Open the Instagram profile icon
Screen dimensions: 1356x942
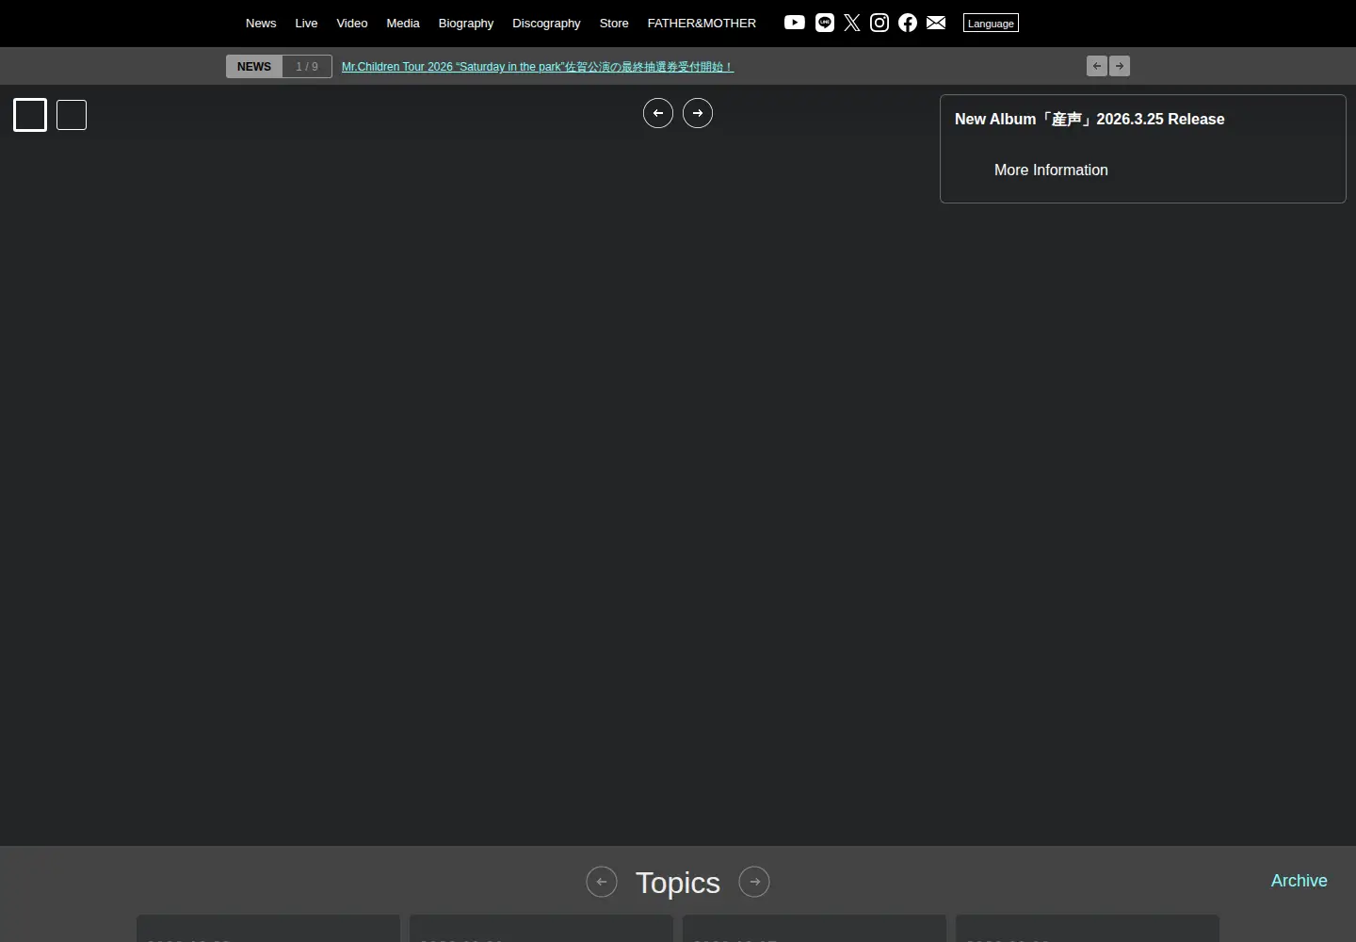[x=880, y=23]
